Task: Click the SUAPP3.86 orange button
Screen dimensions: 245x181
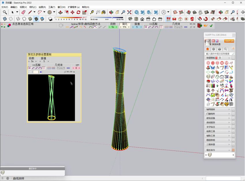Action: point(229,41)
